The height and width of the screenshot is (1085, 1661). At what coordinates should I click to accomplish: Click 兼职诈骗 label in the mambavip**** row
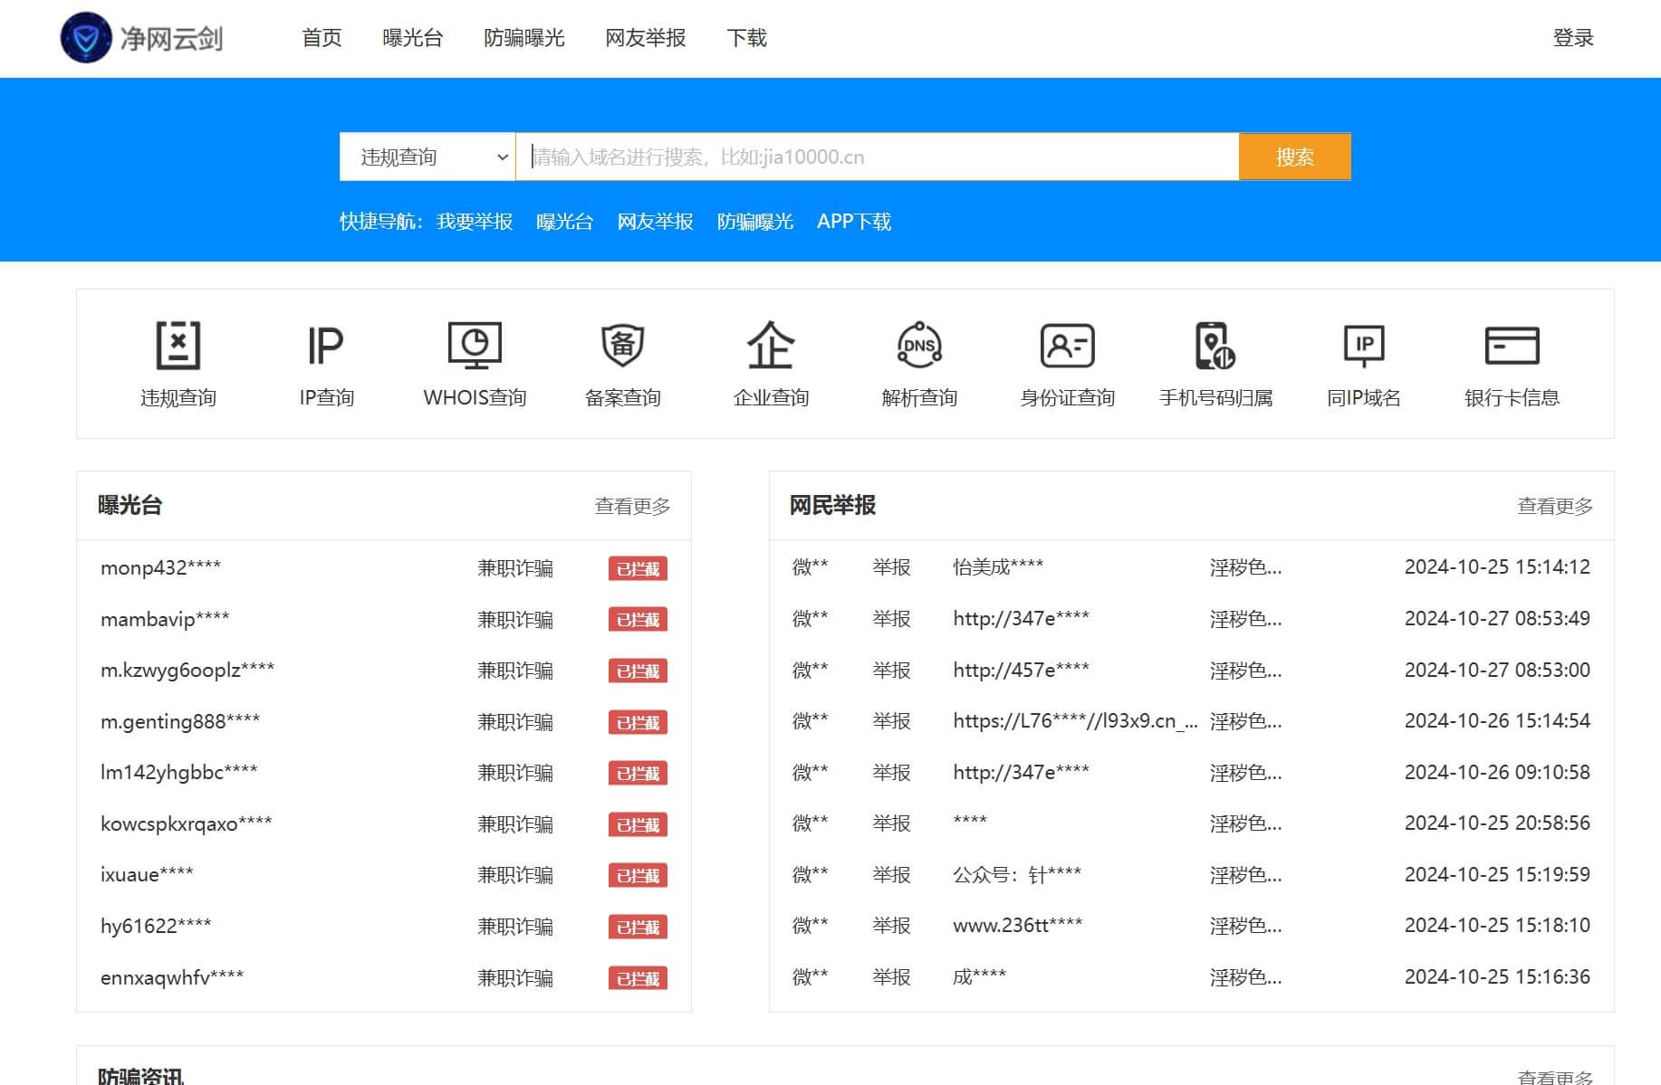click(x=515, y=619)
